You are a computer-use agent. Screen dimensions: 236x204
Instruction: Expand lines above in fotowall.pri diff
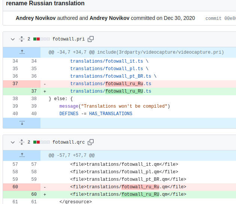[22, 52]
